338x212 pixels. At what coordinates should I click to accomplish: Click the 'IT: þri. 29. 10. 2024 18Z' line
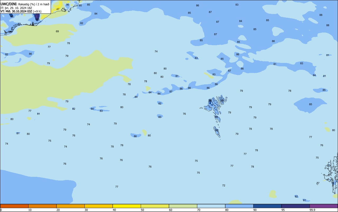click(x=16, y=8)
